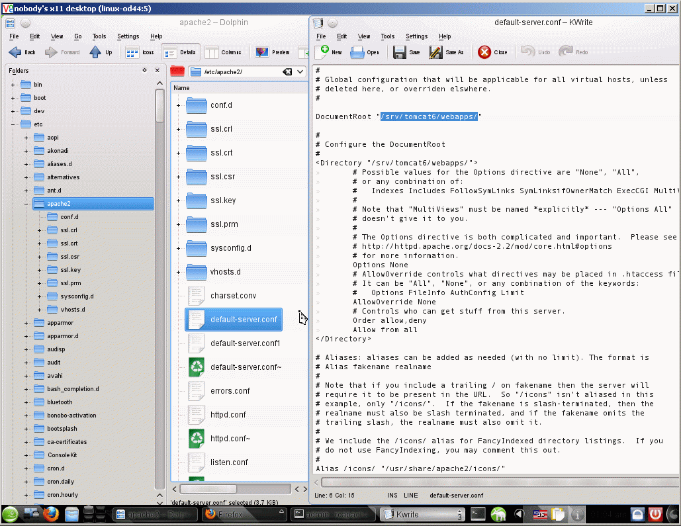Open KWrite Tools menu
This screenshot has width=681, height=526.
(x=387, y=36)
